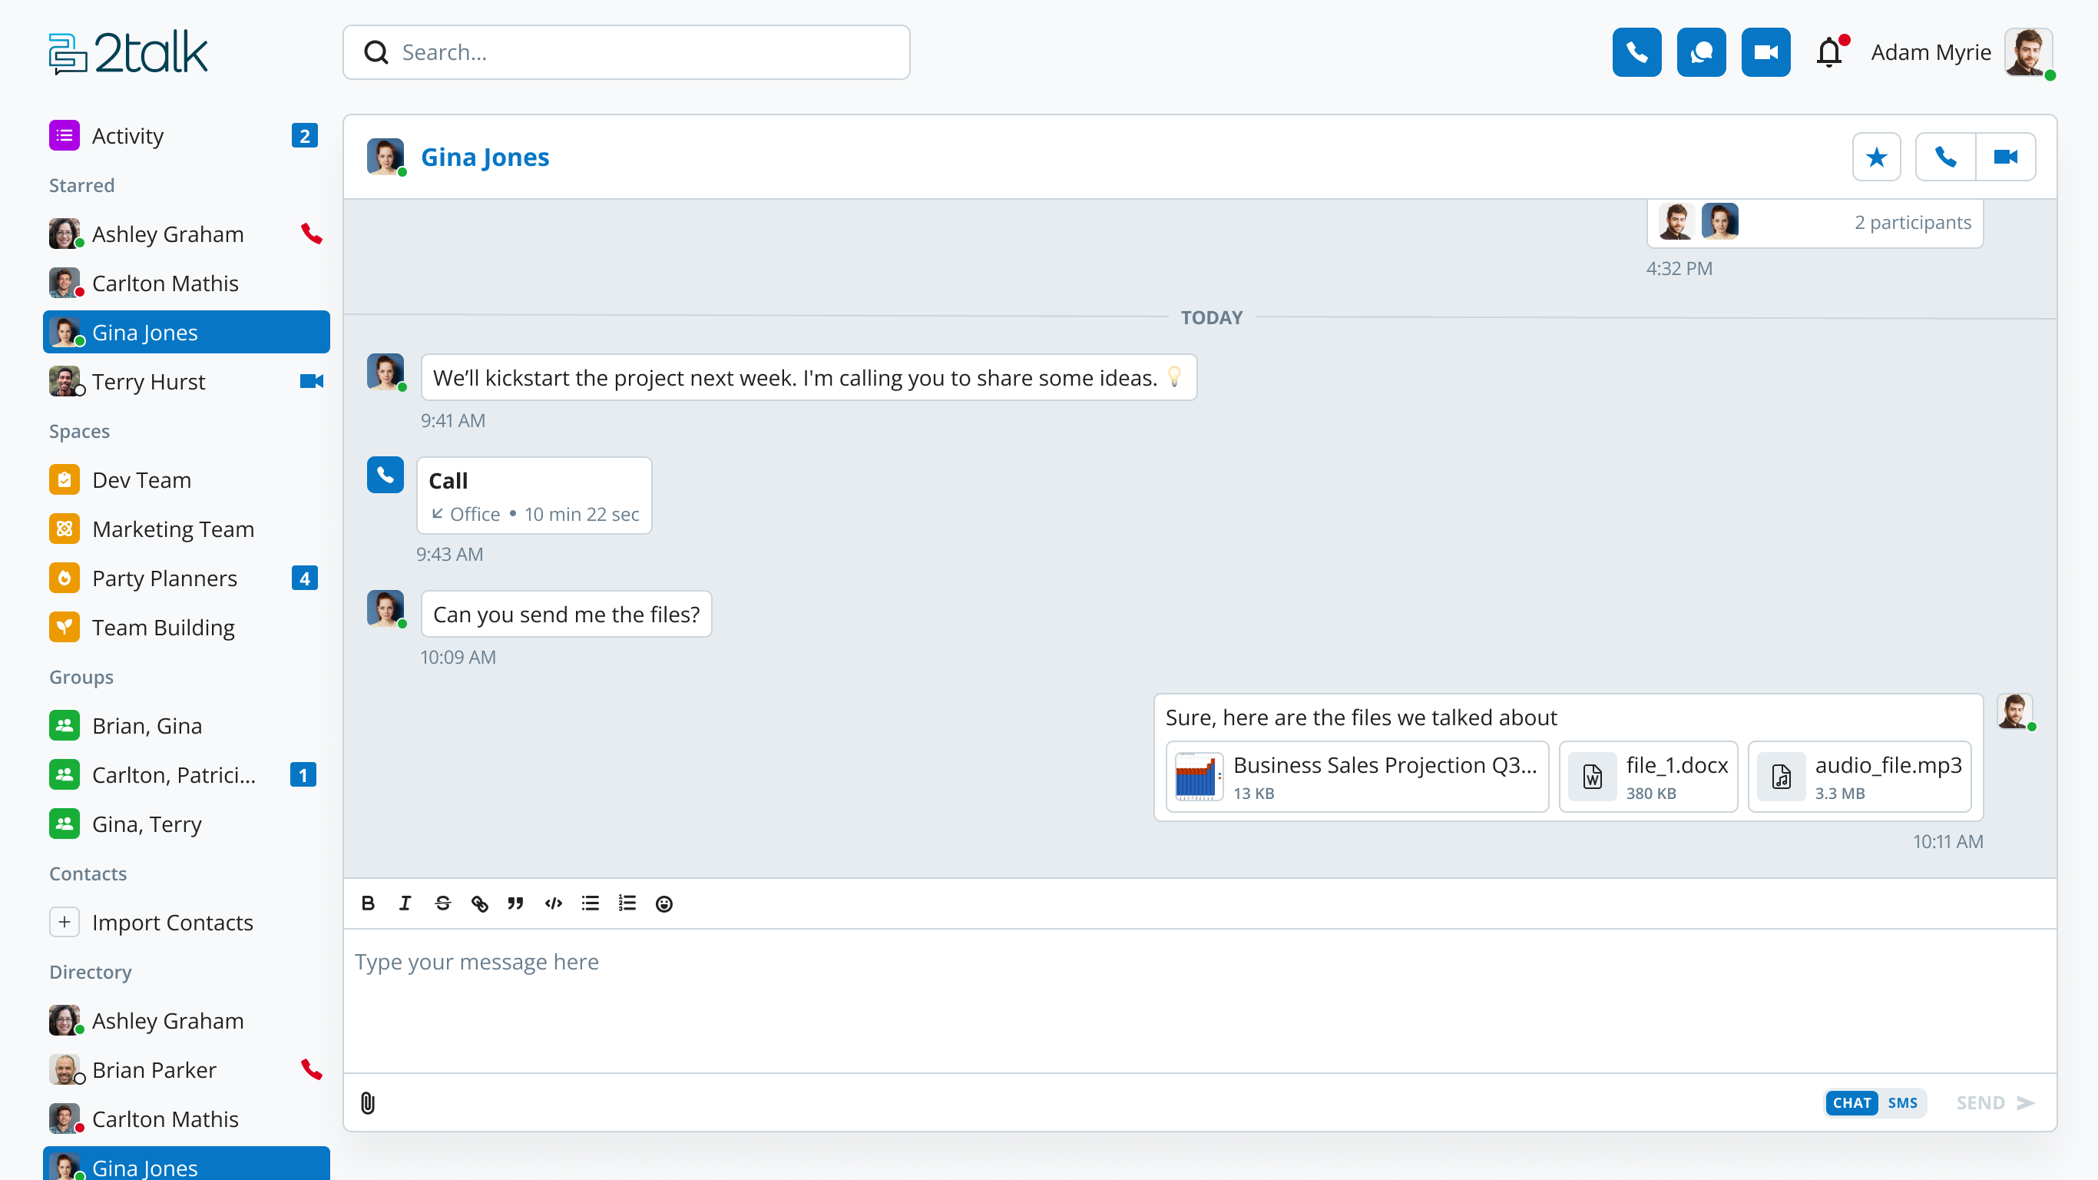2098x1180 pixels.
Task: Open new chat from top bar
Action: 1700,52
